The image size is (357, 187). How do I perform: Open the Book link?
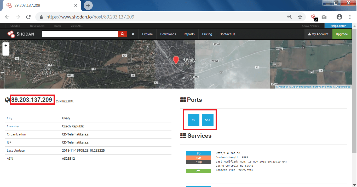click(x=57, y=26)
